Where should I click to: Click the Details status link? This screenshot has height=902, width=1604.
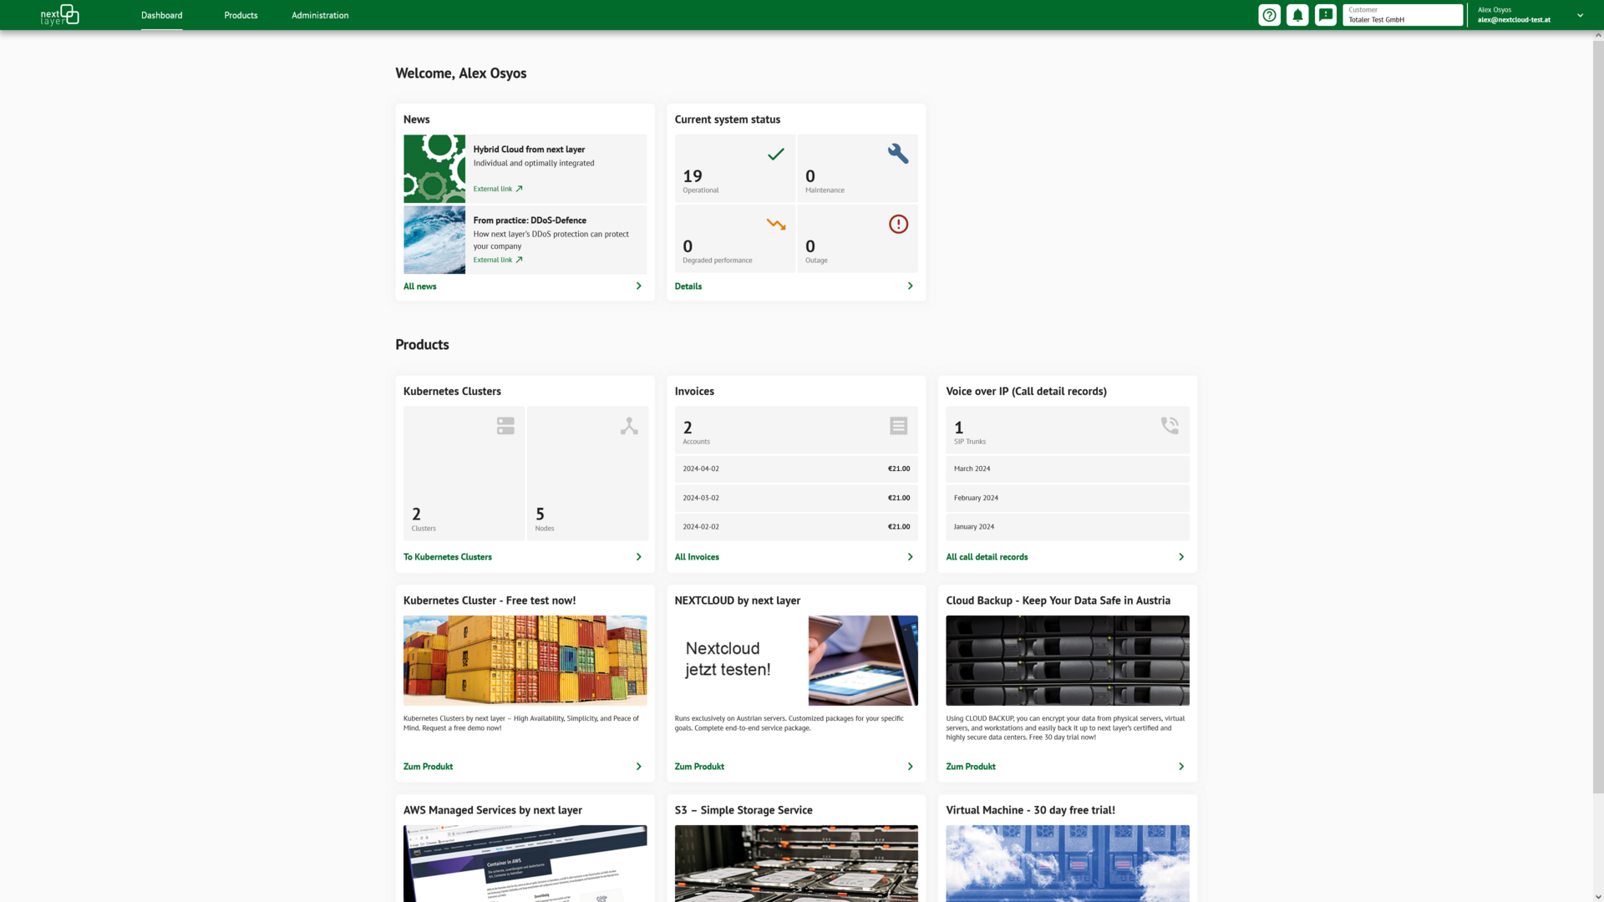(688, 286)
